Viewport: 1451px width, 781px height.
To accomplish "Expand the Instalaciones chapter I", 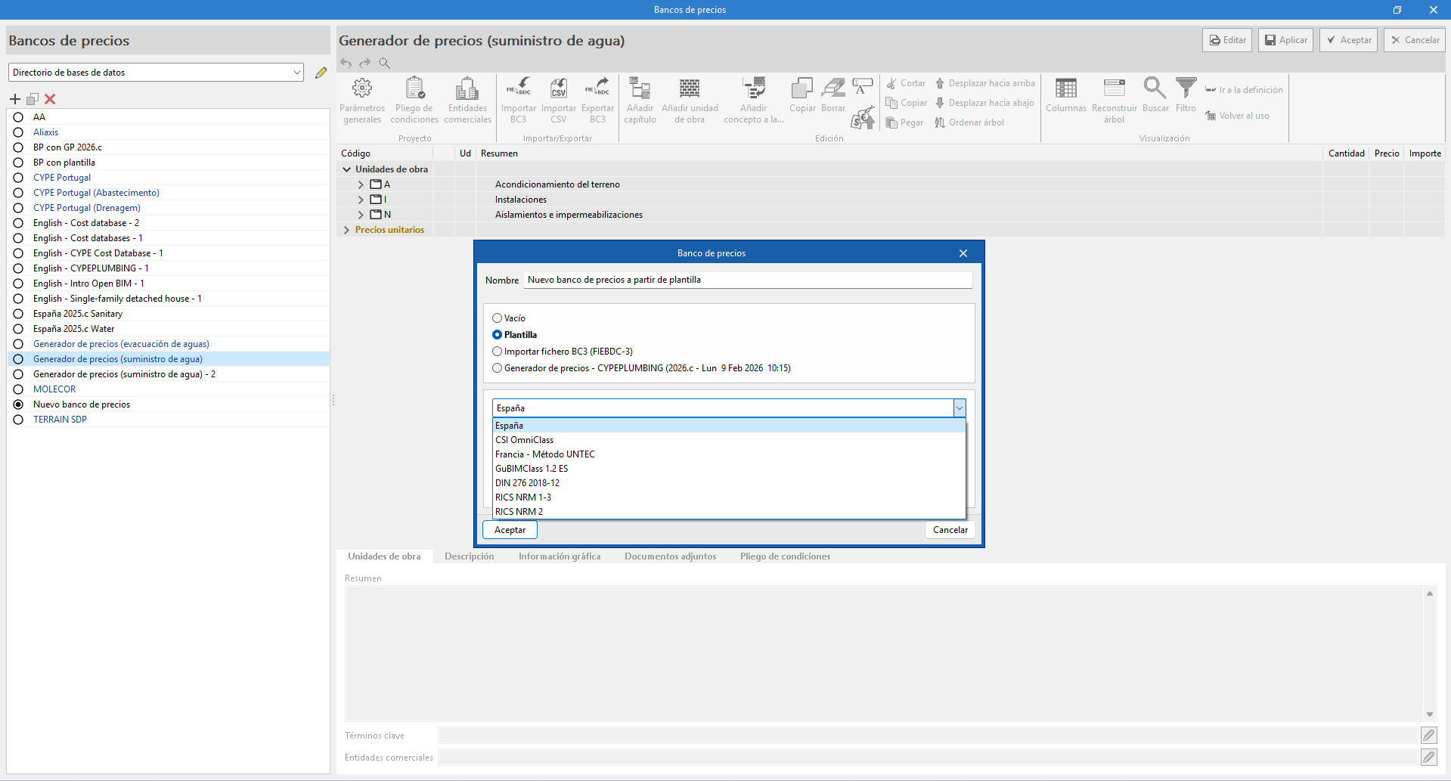I will point(361,200).
